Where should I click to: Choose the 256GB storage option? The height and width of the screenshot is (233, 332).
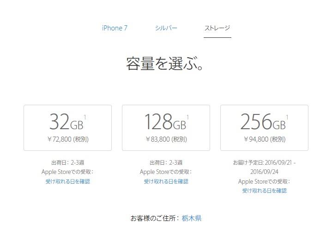click(x=264, y=128)
